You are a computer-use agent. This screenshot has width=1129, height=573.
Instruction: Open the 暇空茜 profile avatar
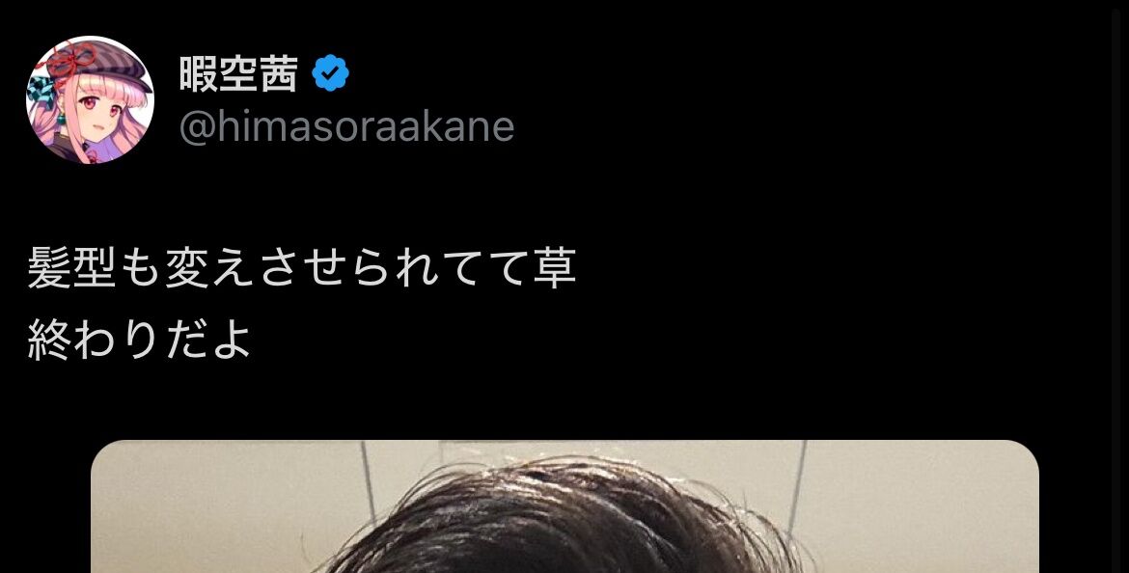coord(90,99)
